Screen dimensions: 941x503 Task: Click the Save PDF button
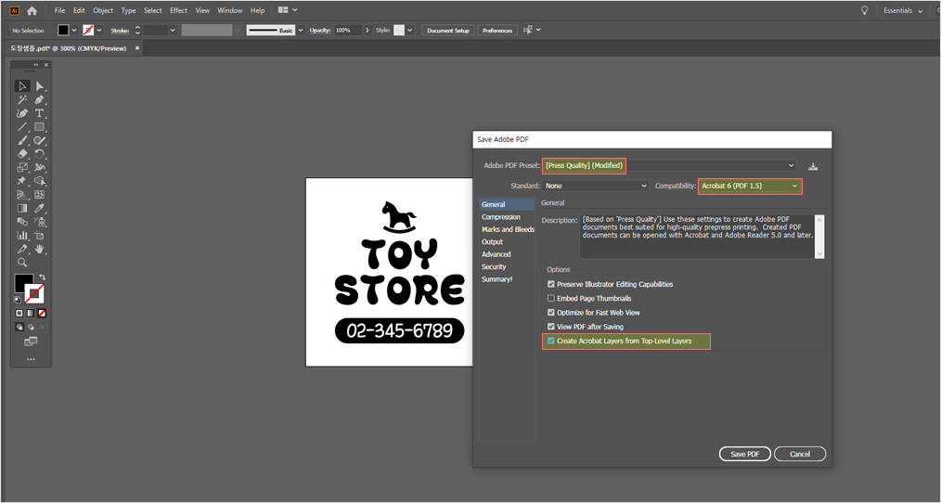pyautogui.click(x=745, y=454)
